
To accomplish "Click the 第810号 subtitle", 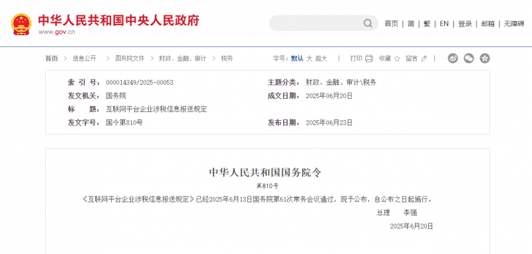I will [267, 186].
